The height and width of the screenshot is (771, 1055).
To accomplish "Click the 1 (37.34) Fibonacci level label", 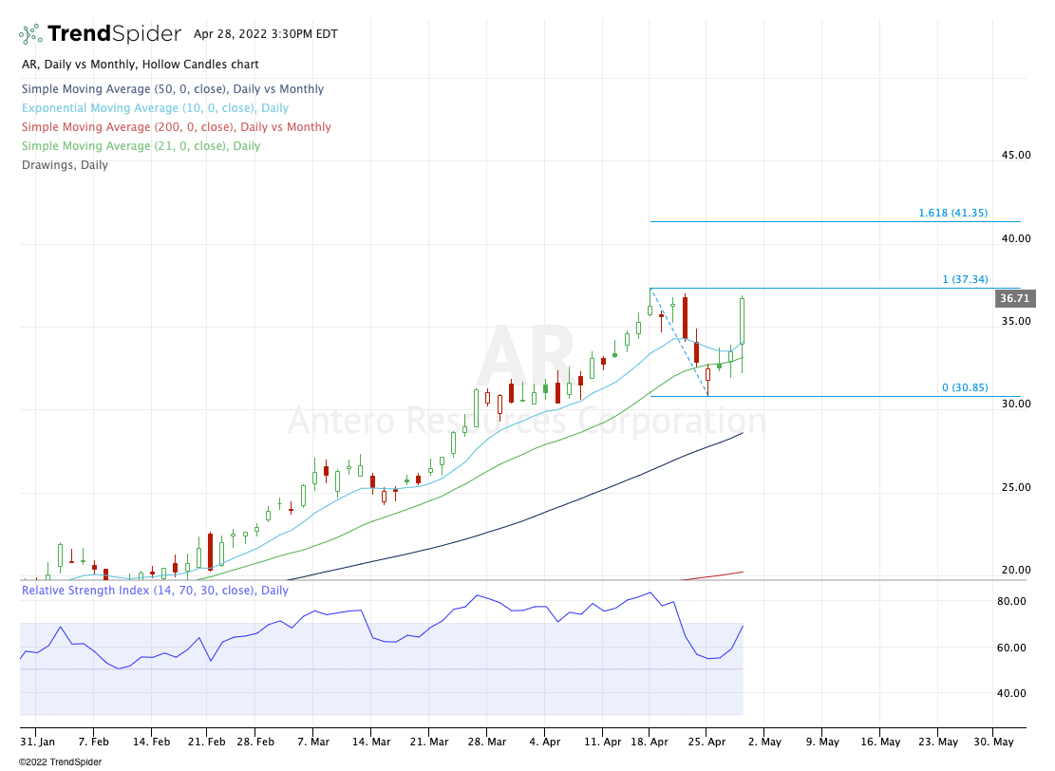I will click(x=965, y=279).
